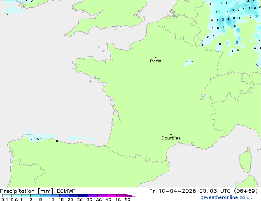Pick the 10–15 mm legend color
This screenshot has height=201, width=261.
point(55,196)
